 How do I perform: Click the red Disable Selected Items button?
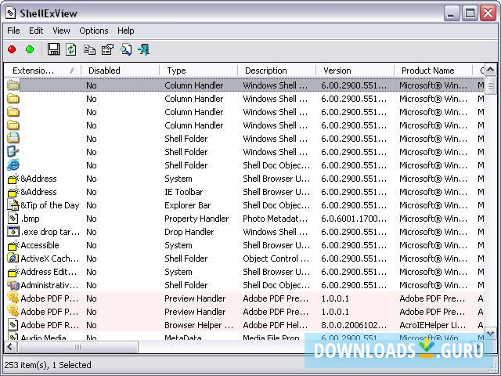coord(12,49)
